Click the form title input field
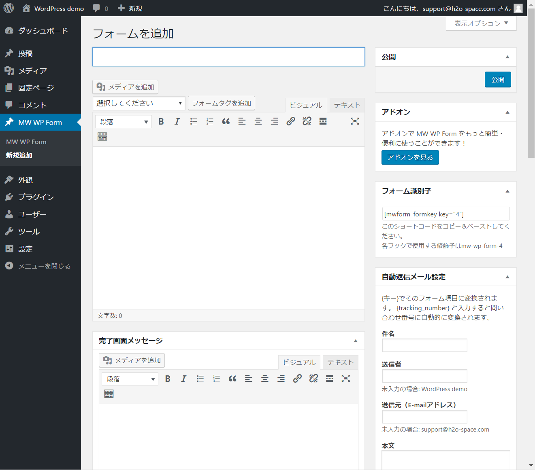 pos(228,57)
